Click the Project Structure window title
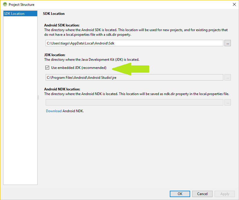Viewport: 239px width, 200px height. click(22, 5)
